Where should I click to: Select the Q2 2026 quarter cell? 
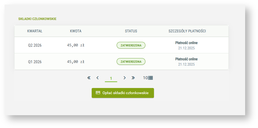[35, 45]
